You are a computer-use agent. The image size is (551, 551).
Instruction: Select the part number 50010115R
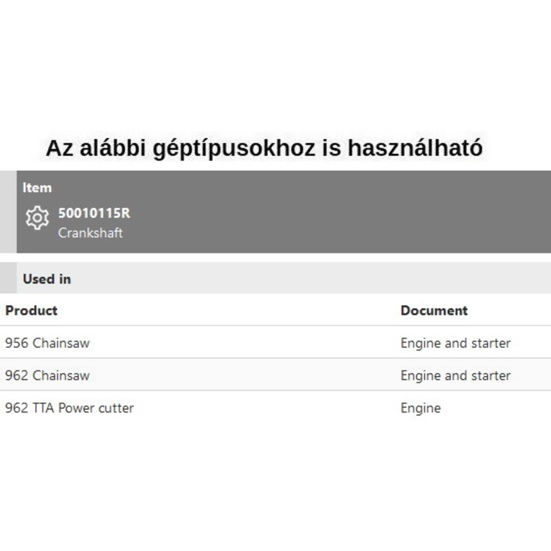tap(94, 213)
